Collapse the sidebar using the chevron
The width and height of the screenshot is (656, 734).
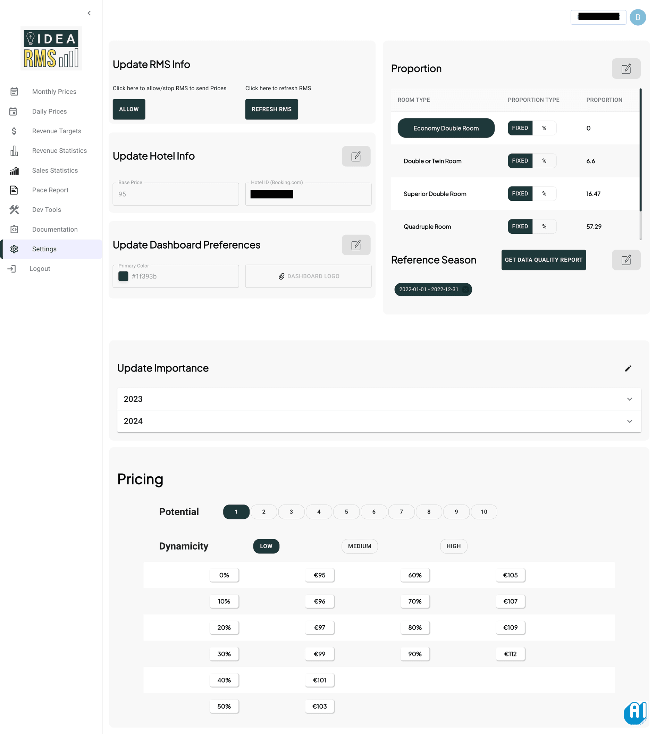point(89,13)
